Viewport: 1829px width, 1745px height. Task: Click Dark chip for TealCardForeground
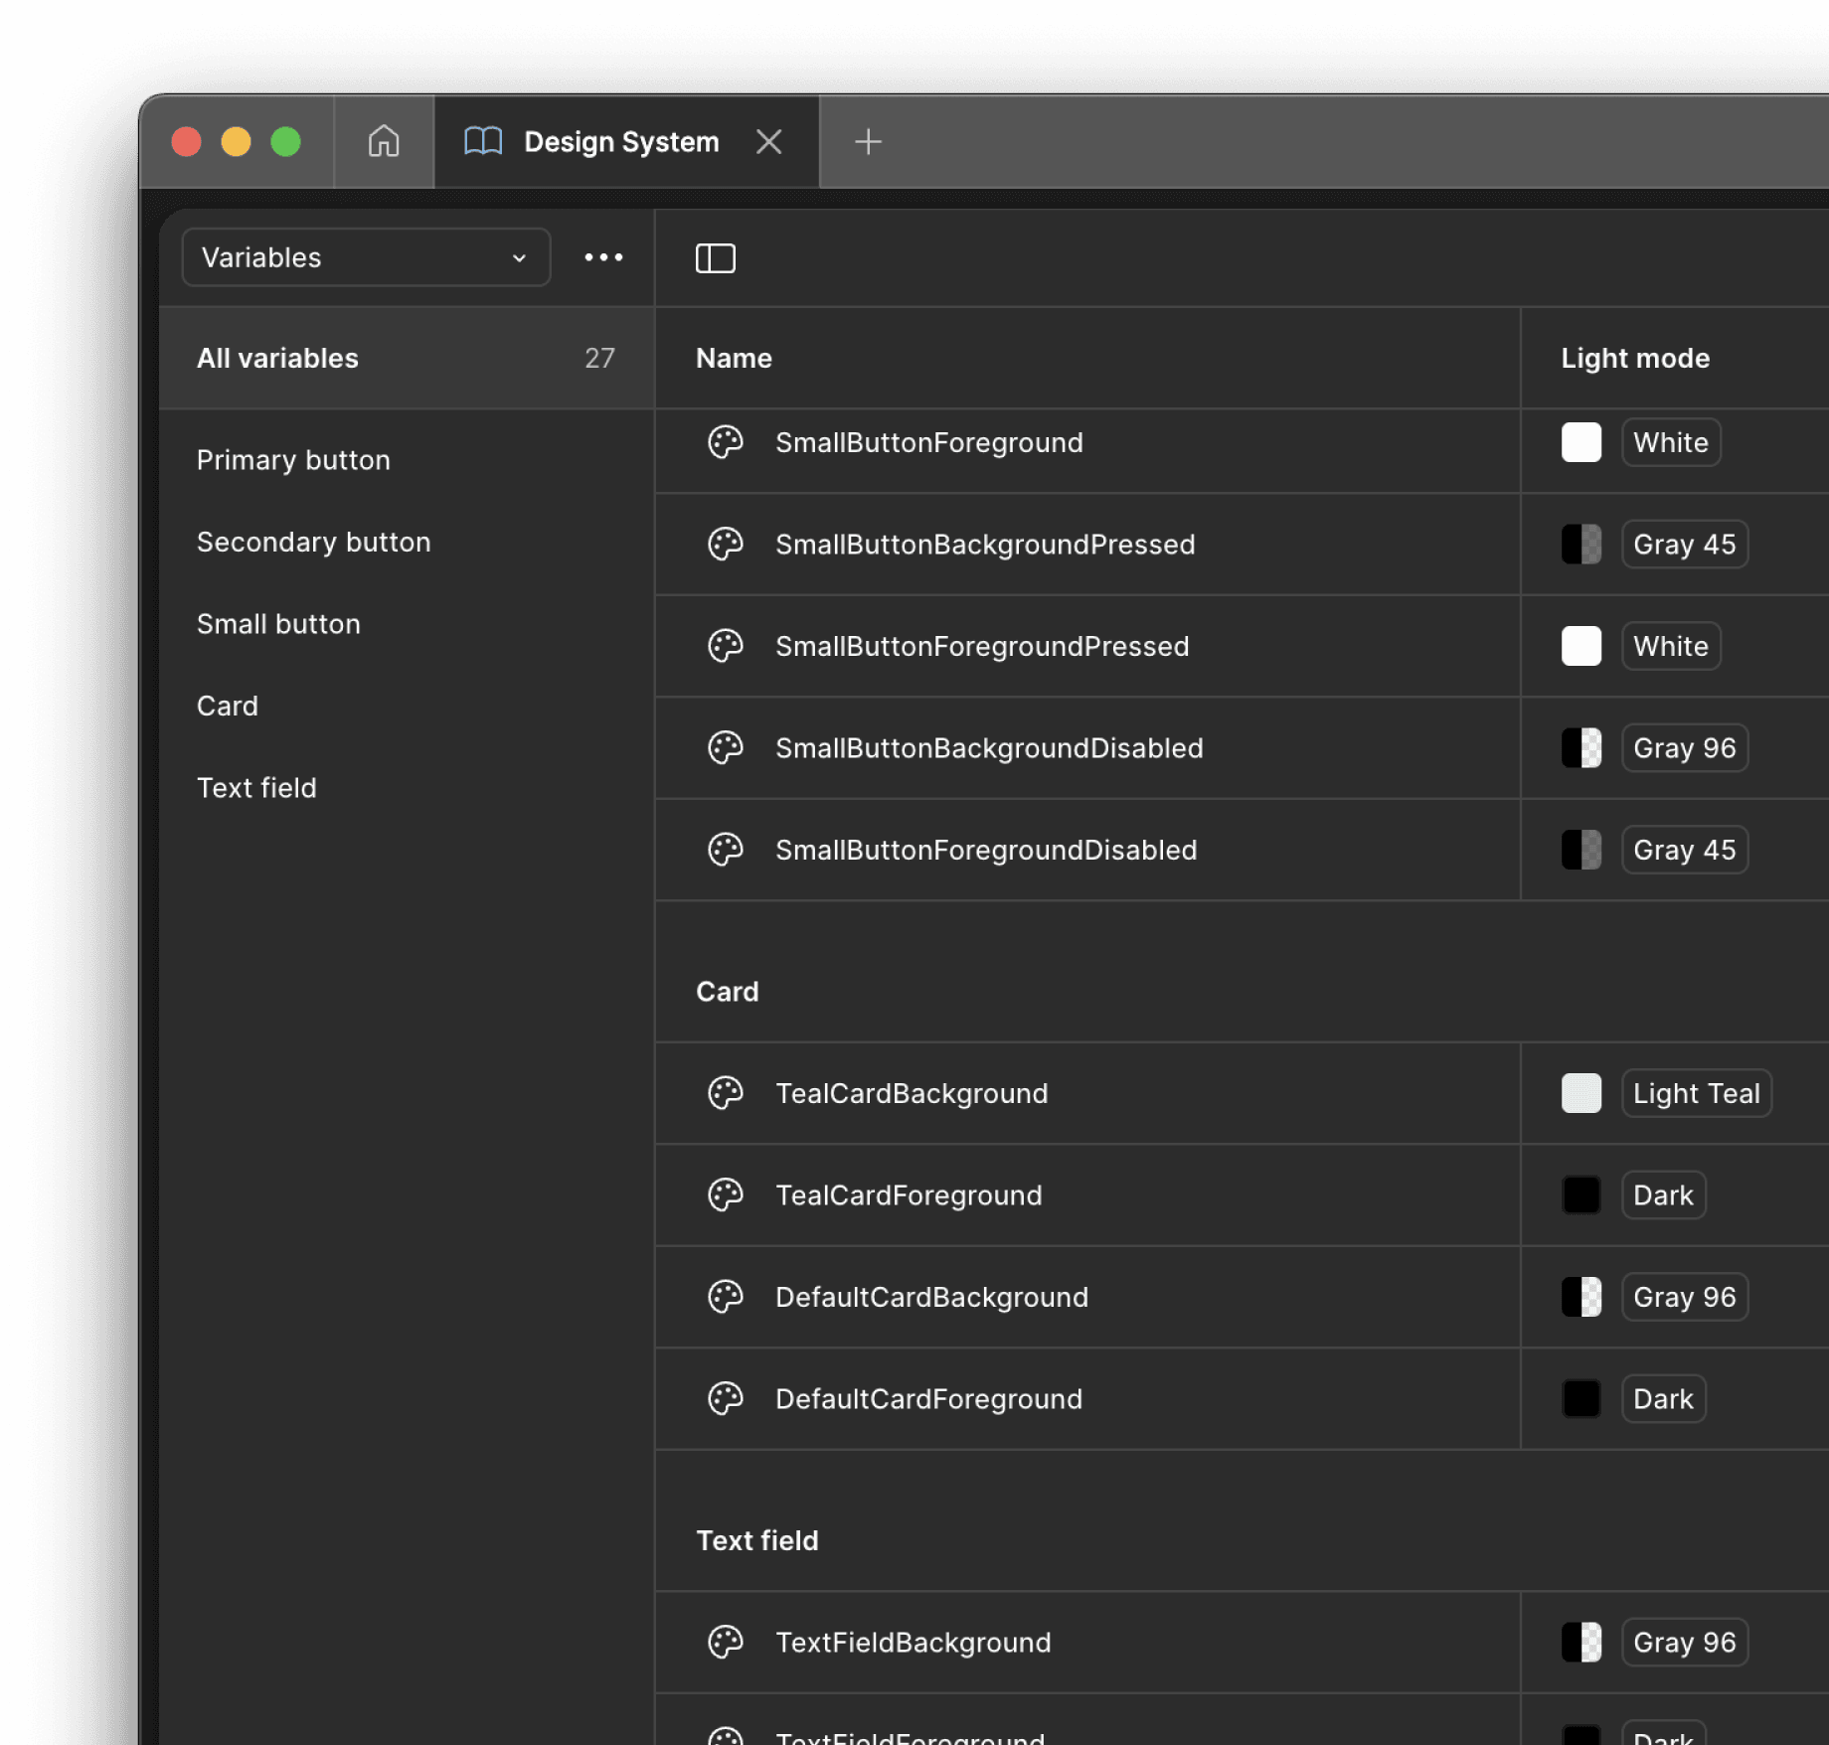1663,1194
